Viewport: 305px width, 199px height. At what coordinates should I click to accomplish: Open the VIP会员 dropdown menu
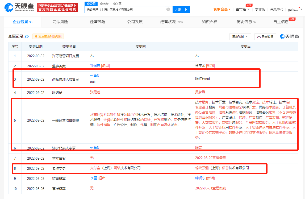click(x=222, y=9)
